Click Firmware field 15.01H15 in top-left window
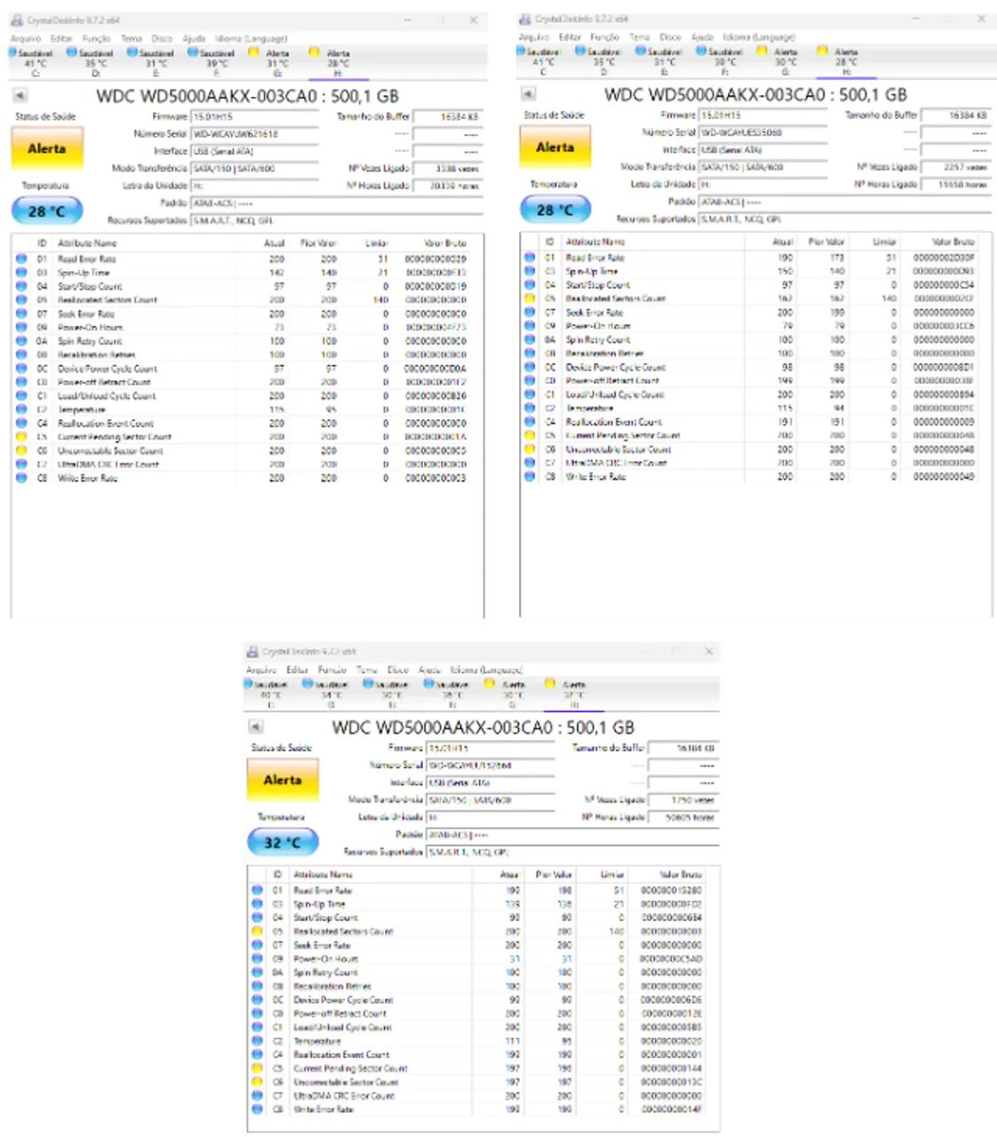Image resolution: width=997 pixels, height=1137 pixels. pyautogui.click(x=255, y=116)
